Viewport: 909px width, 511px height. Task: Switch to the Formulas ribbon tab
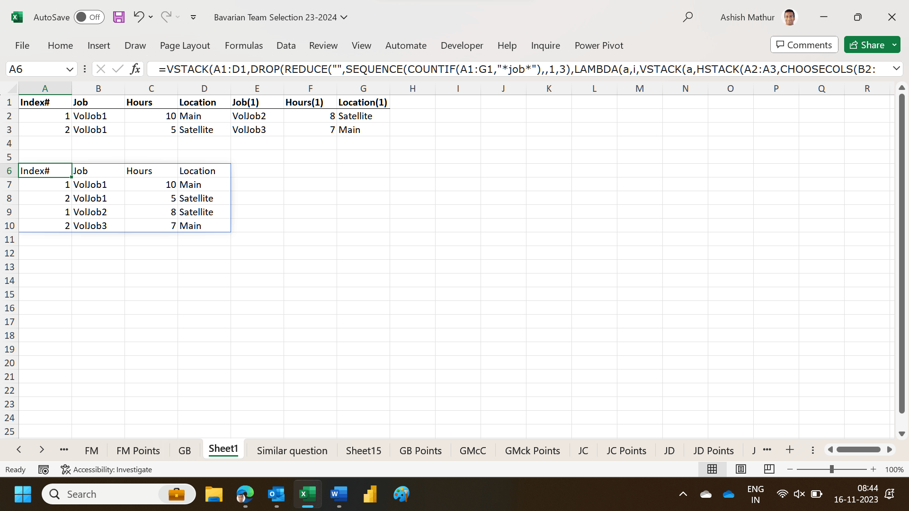(244, 45)
